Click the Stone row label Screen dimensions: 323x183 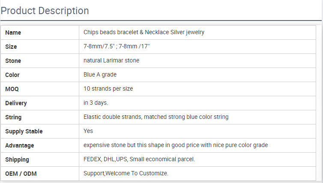coord(13,61)
